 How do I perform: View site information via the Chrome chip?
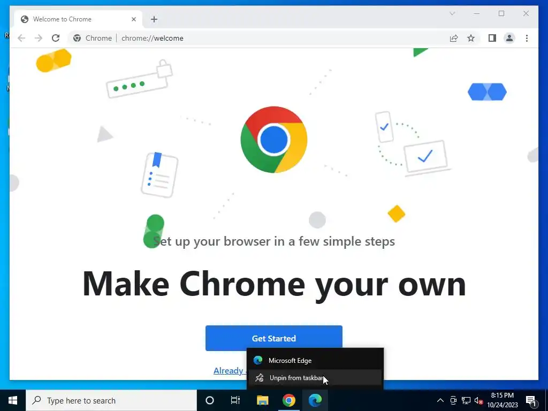tap(93, 38)
